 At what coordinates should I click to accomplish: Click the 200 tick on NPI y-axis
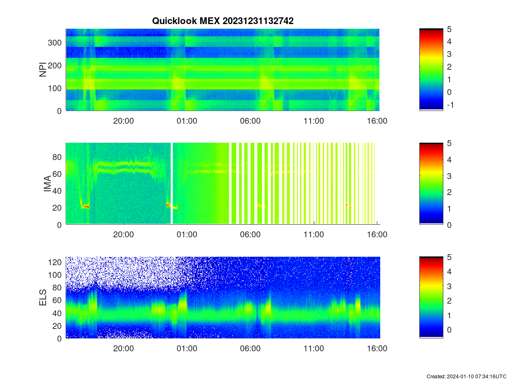point(56,65)
